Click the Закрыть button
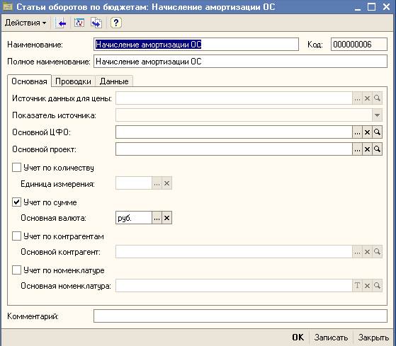This screenshot has height=346, width=396. pyautogui.click(x=373, y=338)
